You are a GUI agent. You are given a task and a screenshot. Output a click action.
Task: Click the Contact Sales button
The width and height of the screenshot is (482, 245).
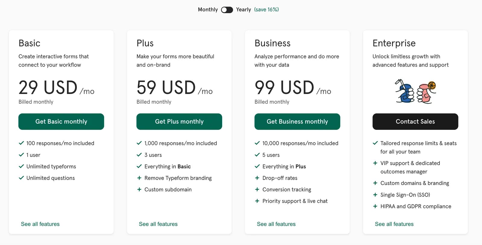pos(415,122)
